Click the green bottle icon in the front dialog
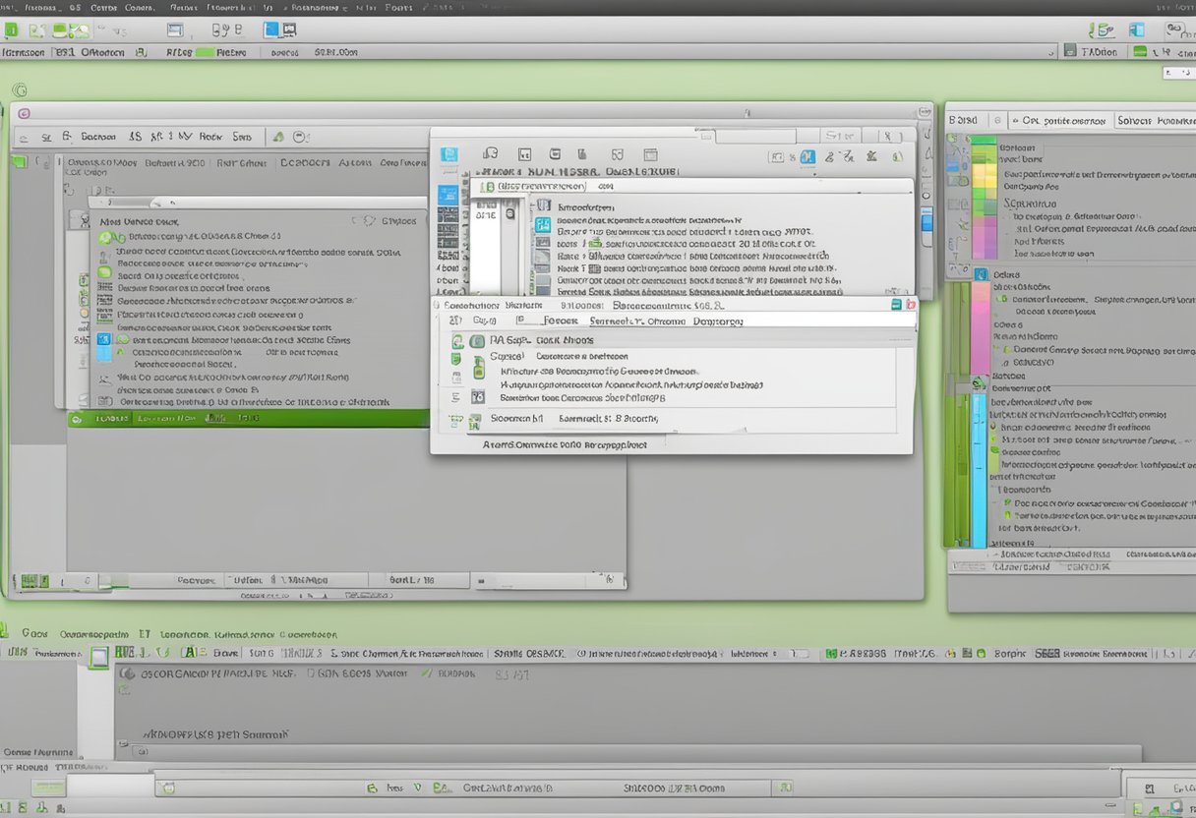1196x818 pixels. 479,368
